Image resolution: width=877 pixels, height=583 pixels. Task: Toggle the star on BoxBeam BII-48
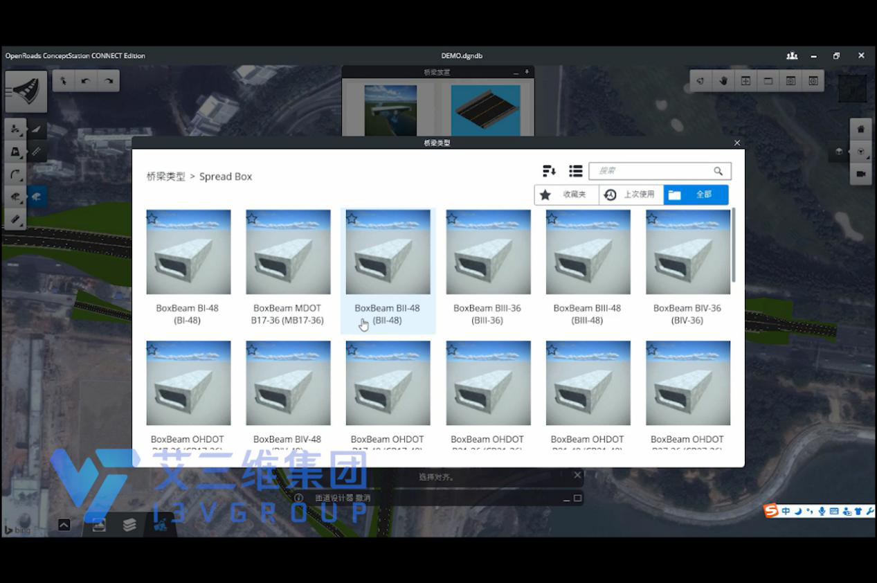point(352,218)
